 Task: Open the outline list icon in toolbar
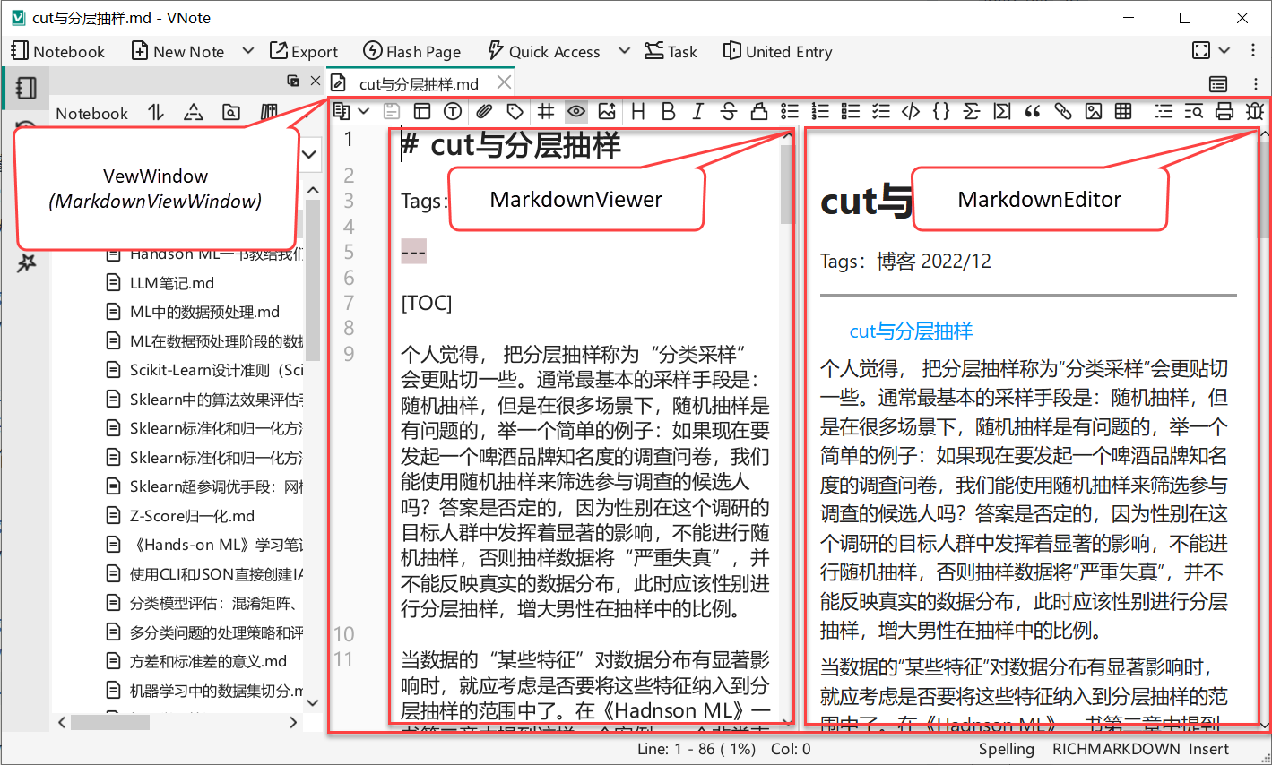coord(1164,111)
